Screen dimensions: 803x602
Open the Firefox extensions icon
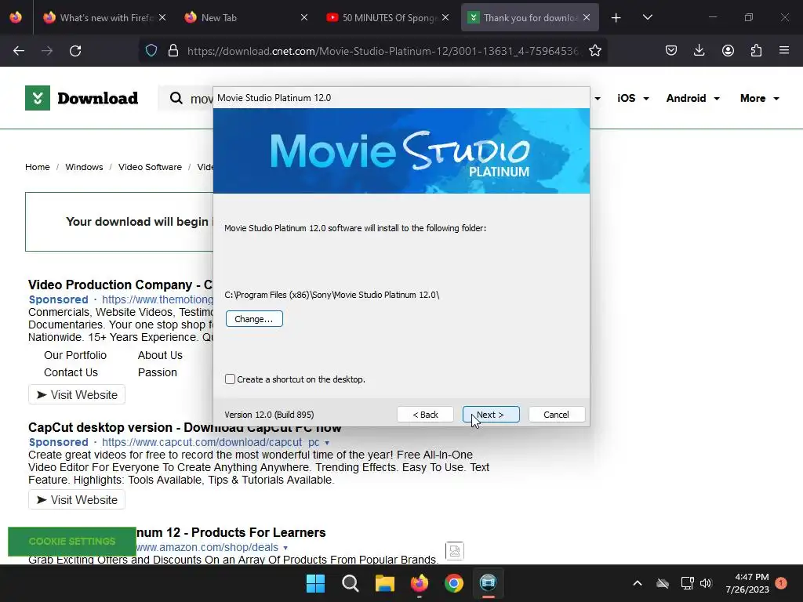756,51
